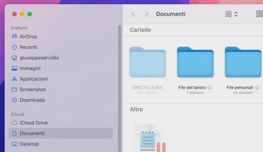Open the view mode up-down chevron

pos(236,14)
